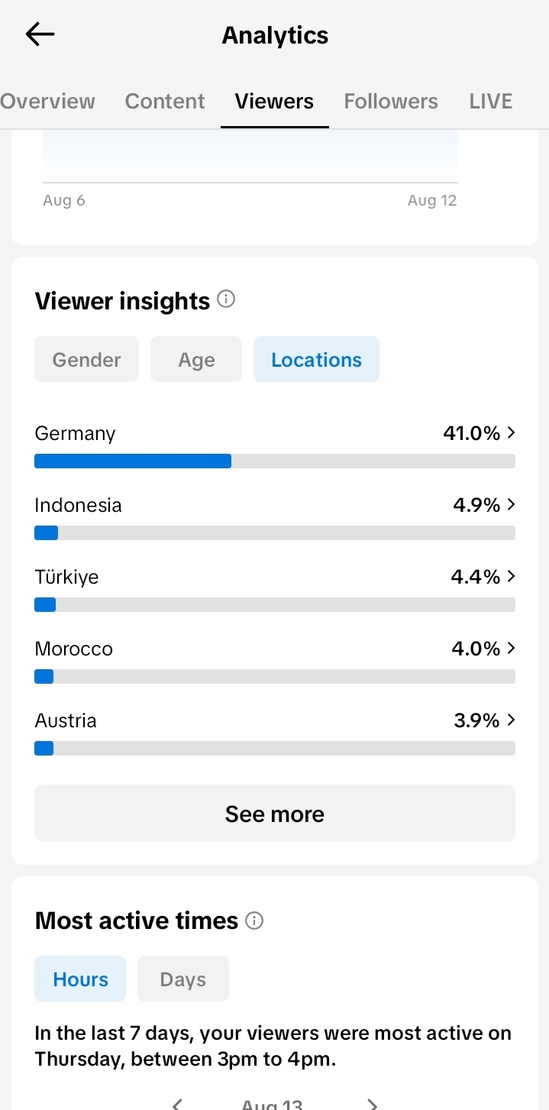Viewport: 549px width, 1110px height.
Task: Expand Morocco 4.0% chevron
Action: [511, 649]
